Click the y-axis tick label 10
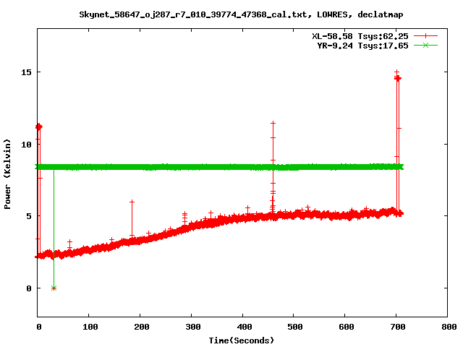This screenshot has width=463, height=347. coord(27,144)
